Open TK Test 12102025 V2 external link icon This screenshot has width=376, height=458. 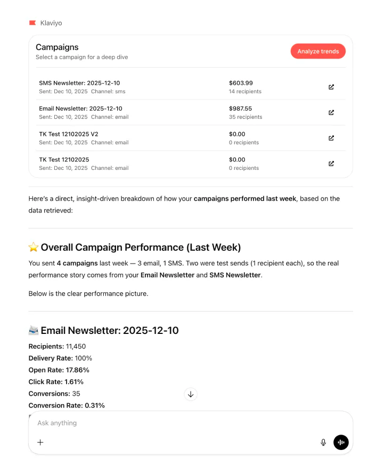pos(331,138)
